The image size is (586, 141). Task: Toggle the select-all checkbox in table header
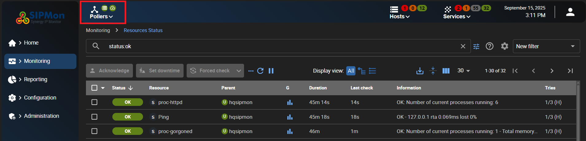pos(95,88)
